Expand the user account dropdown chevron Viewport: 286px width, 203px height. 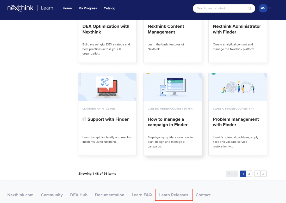(270, 8)
